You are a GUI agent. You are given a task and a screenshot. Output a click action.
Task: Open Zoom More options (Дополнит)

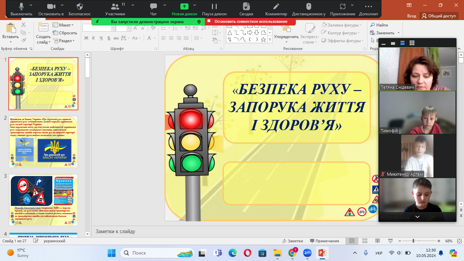[x=369, y=9]
